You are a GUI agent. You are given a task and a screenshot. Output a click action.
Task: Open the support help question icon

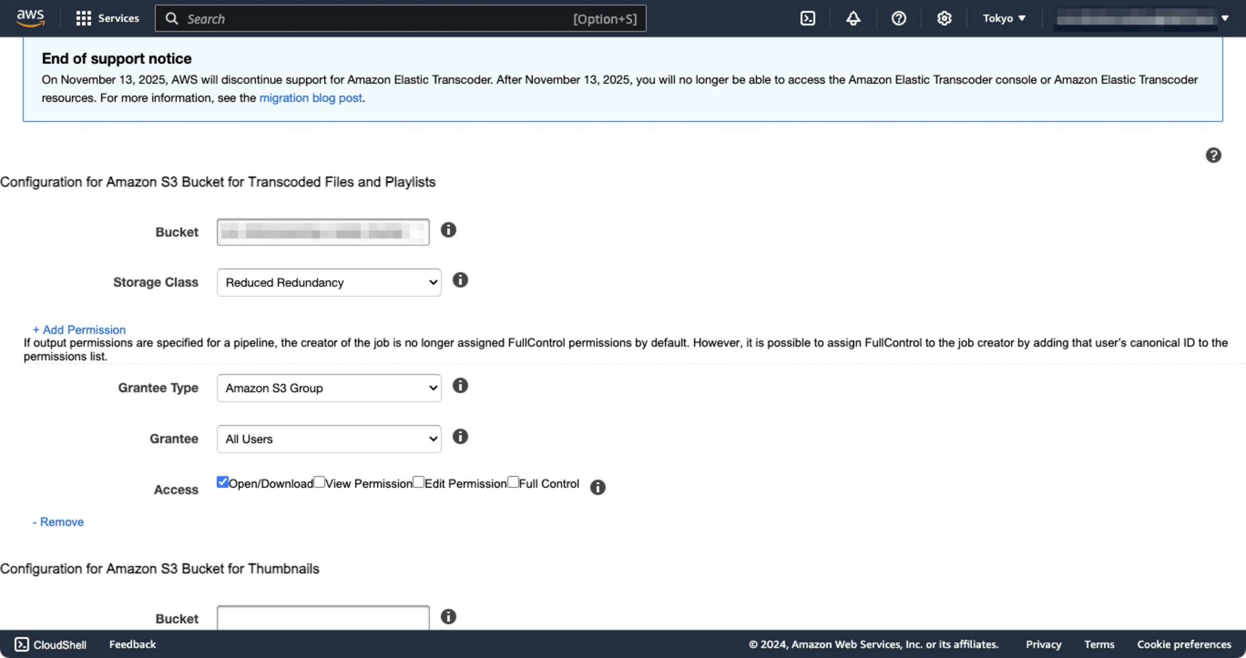pos(898,18)
